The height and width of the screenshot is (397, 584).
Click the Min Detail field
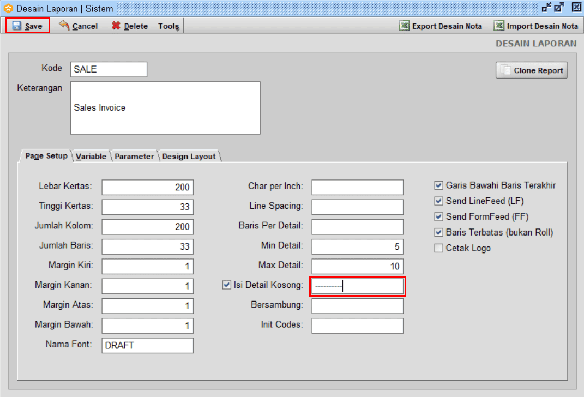(358, 246)
